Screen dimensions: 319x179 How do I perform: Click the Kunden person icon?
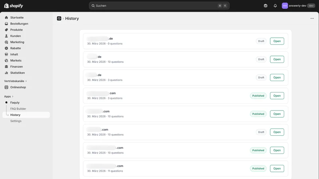(6, 36)
